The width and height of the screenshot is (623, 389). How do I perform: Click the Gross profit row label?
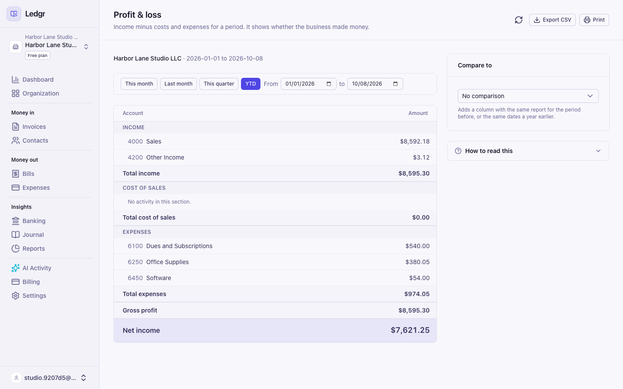140,310
